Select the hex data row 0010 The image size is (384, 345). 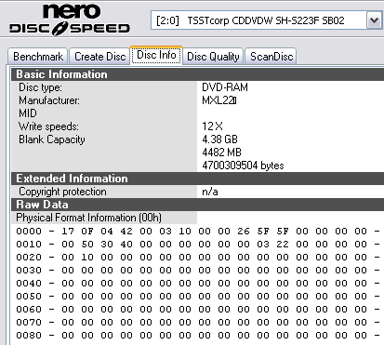[198, 244]
